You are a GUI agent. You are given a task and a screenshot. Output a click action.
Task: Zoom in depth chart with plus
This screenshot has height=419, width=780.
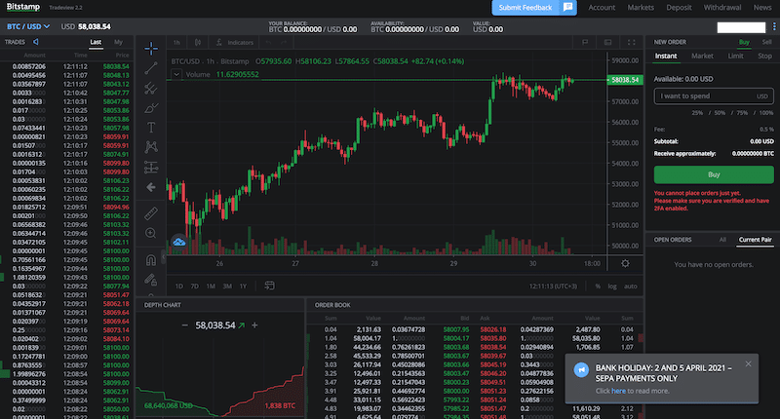254,325
